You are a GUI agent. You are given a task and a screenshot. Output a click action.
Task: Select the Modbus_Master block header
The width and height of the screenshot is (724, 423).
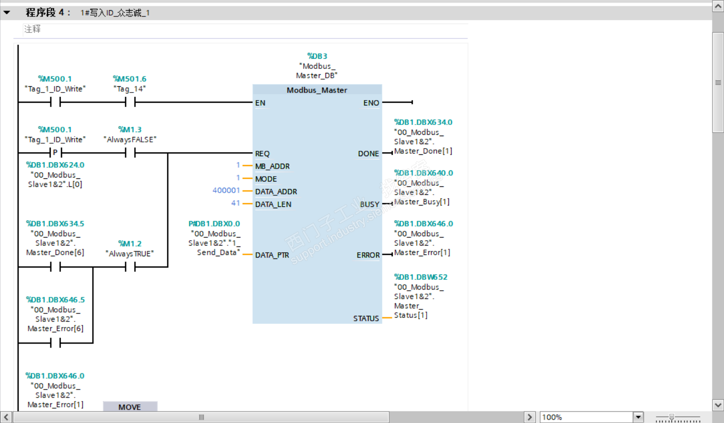[317, 90]
